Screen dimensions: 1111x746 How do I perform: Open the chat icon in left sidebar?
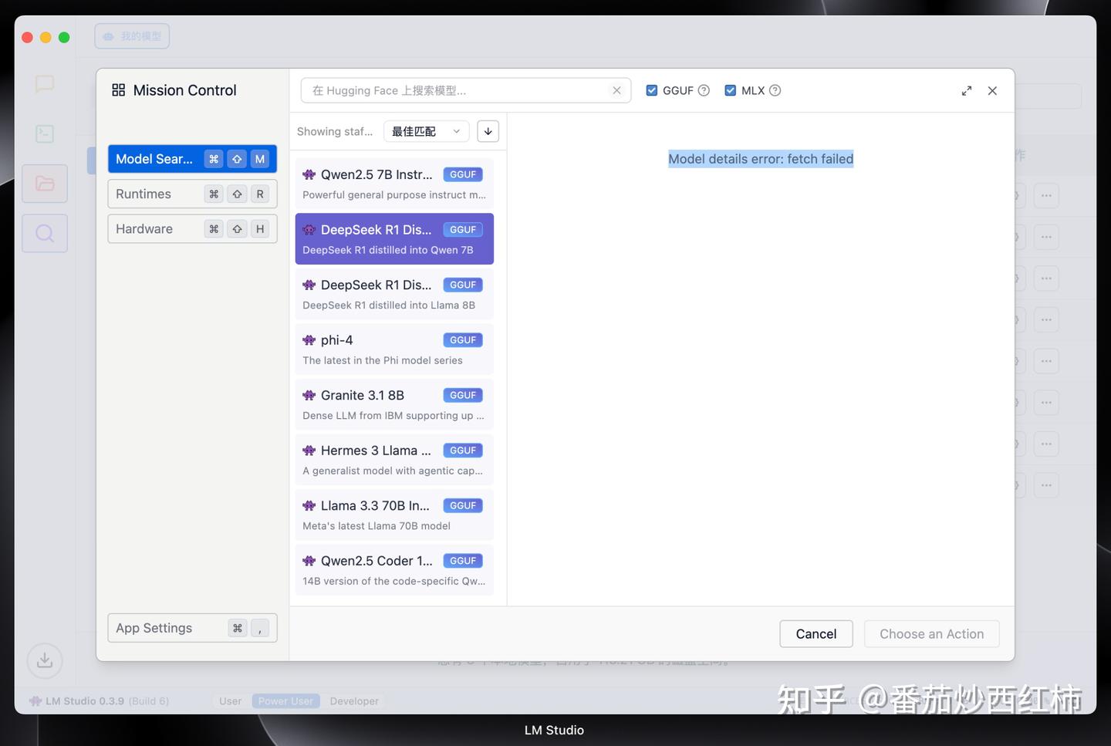pos(45,84)
